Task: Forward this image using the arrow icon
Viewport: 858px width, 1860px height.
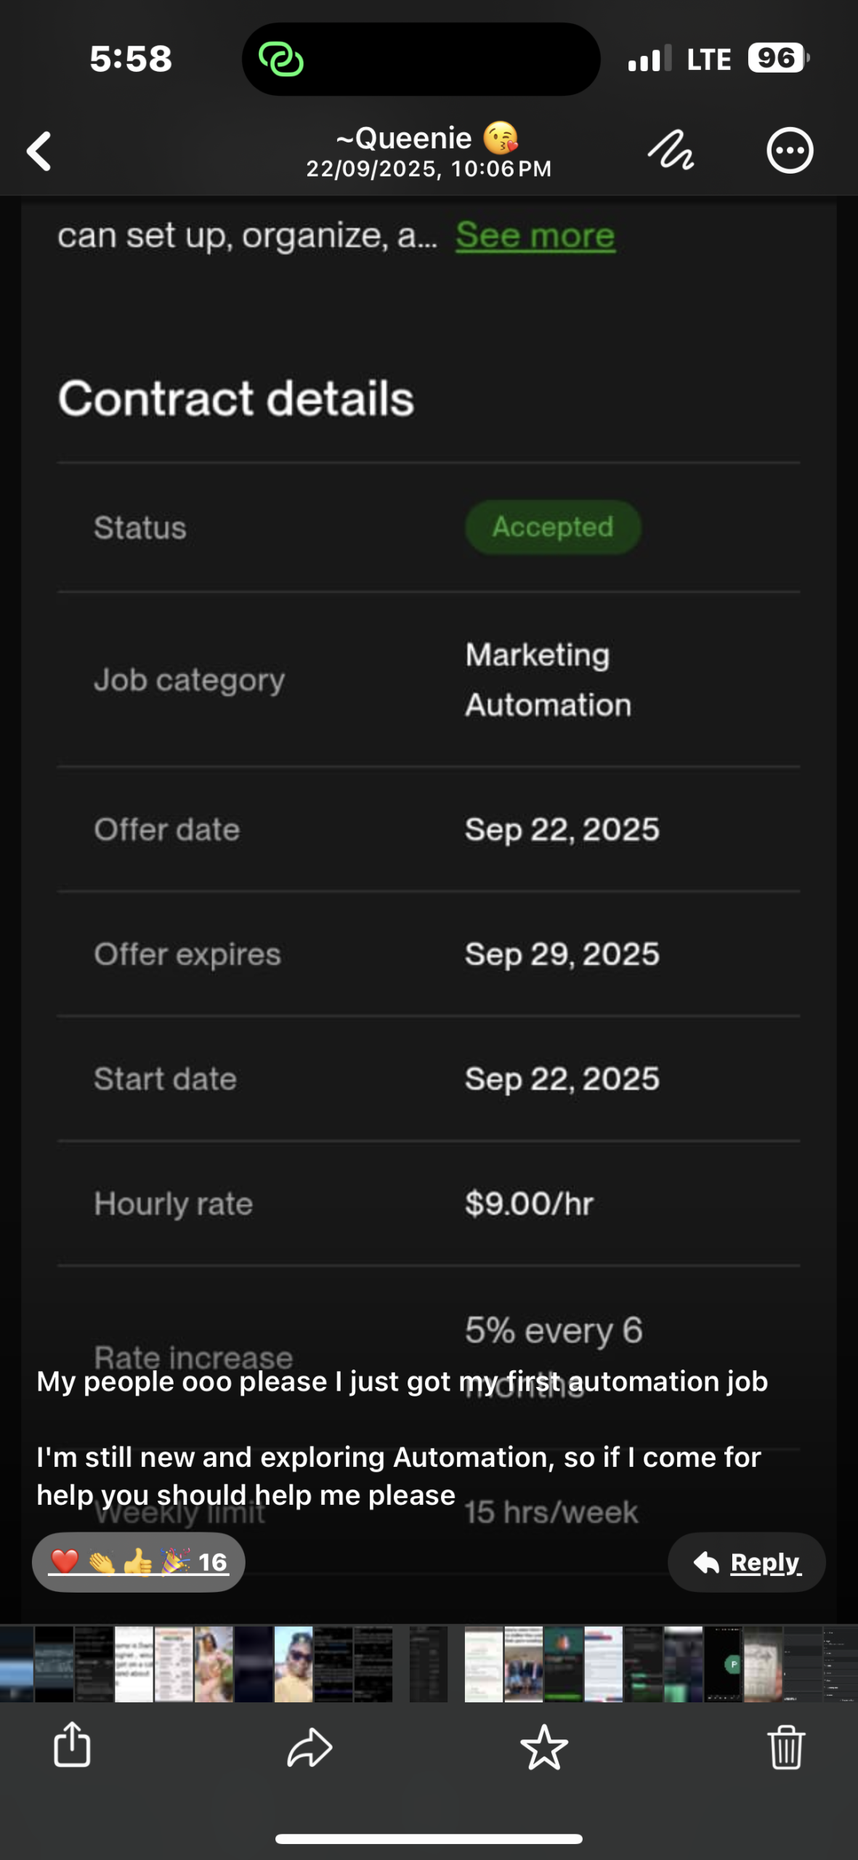Action: point(309,1747)
